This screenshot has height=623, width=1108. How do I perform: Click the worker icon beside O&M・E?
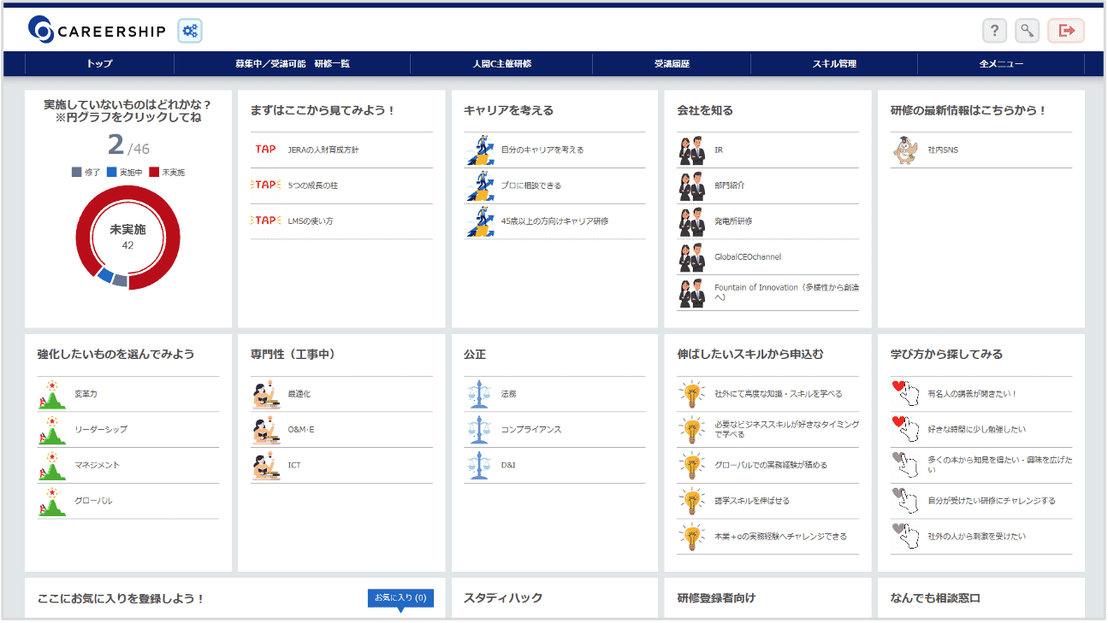[268, 428]
